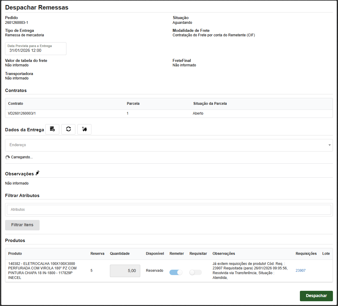This screenshot has height=306, width=338.
Task: Click the Carregando loading spinner icon
Action: (x=7, y=157)
